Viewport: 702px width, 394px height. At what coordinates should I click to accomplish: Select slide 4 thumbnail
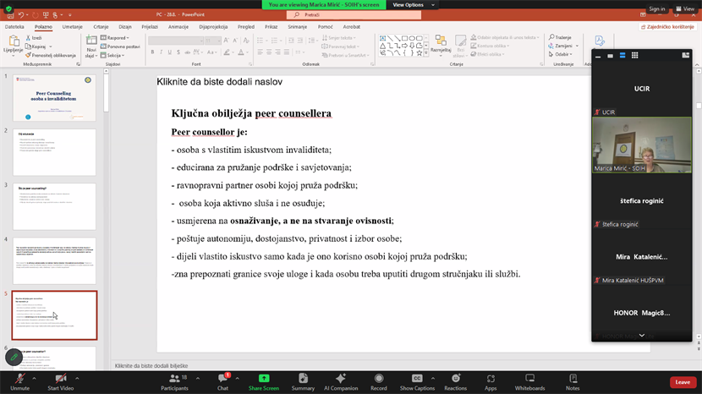click(54, 260)
